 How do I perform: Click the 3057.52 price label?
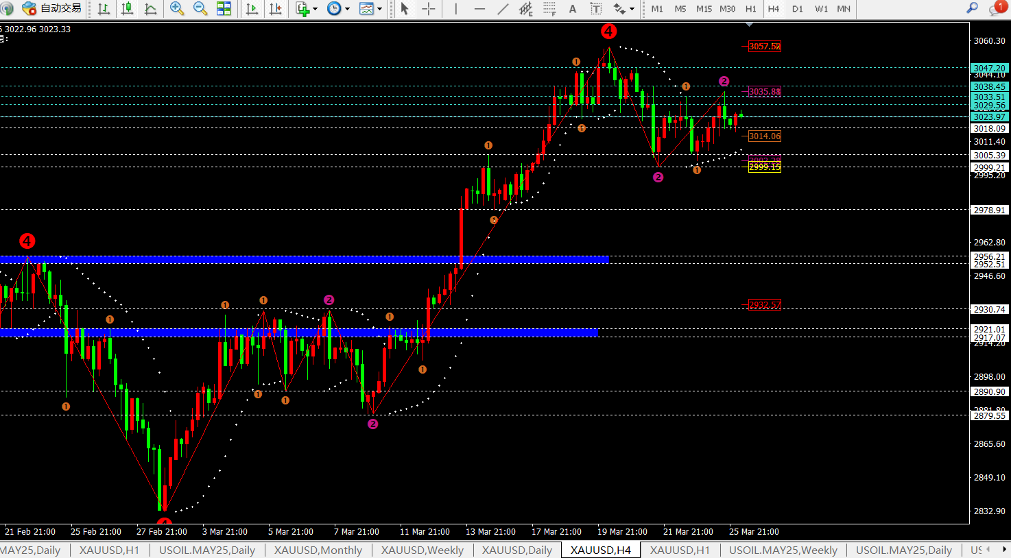point(765,46)
